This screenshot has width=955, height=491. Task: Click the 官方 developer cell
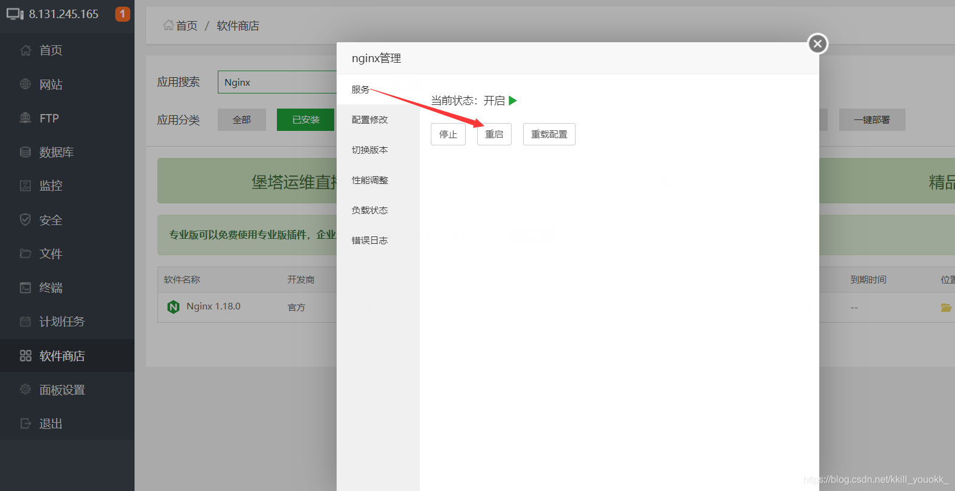296,308
